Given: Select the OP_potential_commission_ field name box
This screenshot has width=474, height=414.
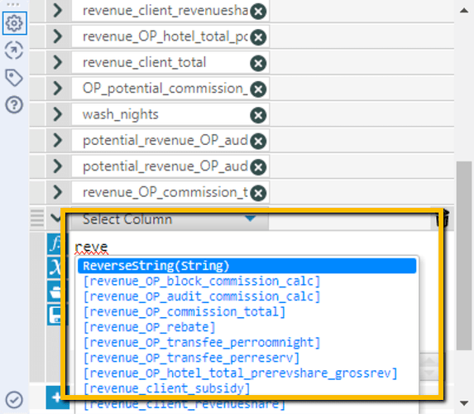Looking at the screenshot, I should [170, 89].
